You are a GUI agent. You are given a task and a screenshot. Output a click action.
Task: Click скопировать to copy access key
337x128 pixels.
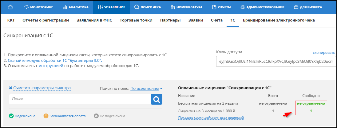pyautogui.click(x=324, y=53)
